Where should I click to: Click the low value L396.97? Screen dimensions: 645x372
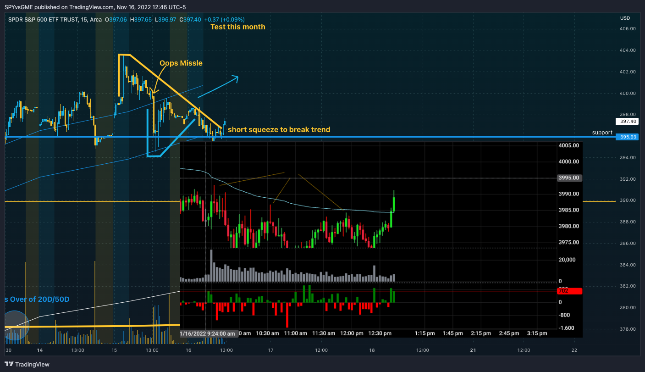(x=165, y=20)
